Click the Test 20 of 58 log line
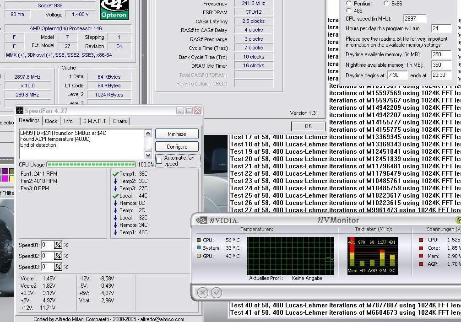Image resolution: width=461 pixels, height=322 pixels. pos(345,159)
